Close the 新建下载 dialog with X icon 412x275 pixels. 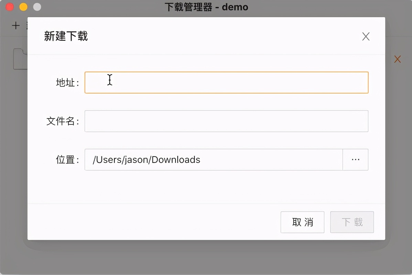coord(366,36)
